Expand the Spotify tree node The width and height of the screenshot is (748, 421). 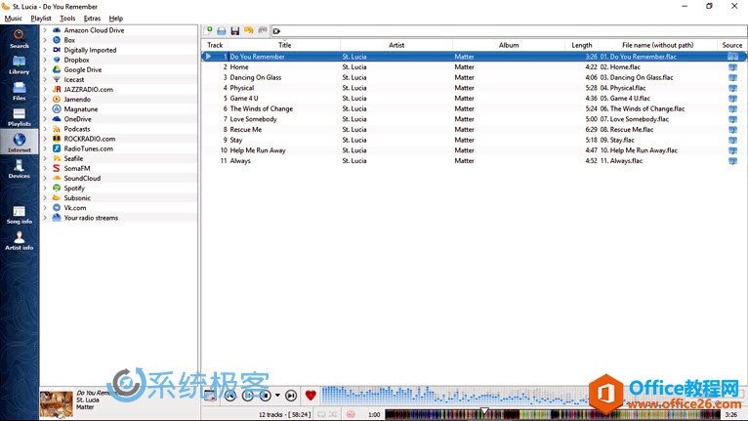(45, 189)
